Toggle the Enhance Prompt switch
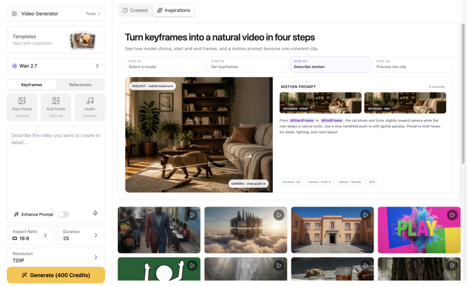This screenshot has width=467, height=286. point(63,214)
